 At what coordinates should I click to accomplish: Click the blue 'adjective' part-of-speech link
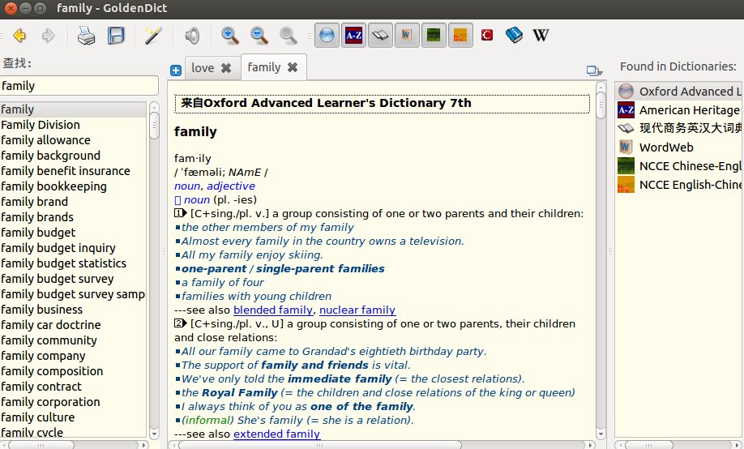(x=231, y=186)
